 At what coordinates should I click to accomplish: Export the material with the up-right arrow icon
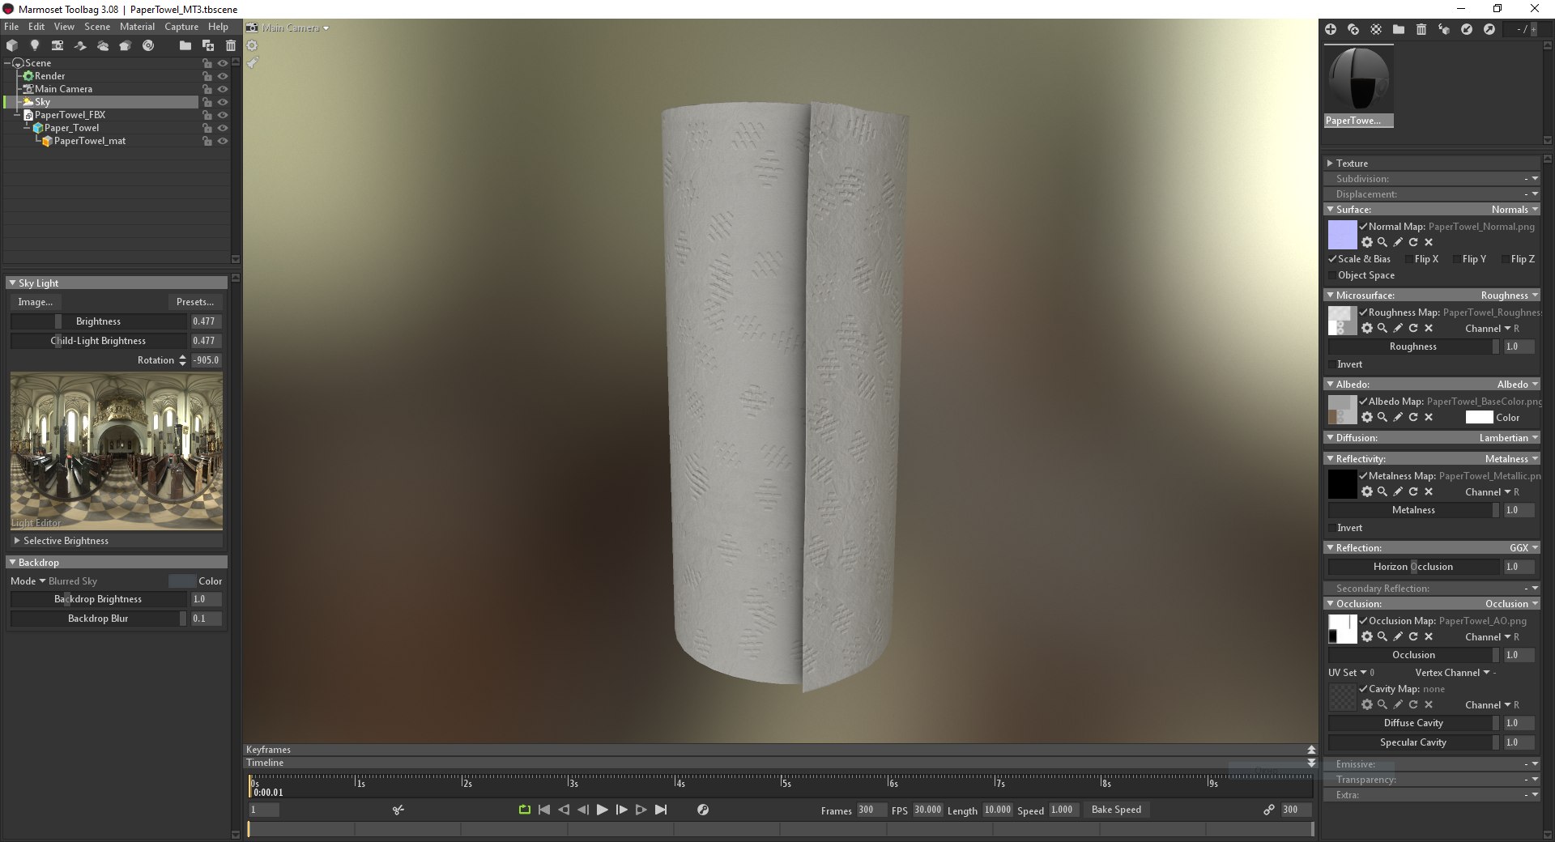pos(1489,29)
